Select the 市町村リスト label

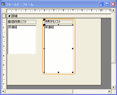[59, 22]
